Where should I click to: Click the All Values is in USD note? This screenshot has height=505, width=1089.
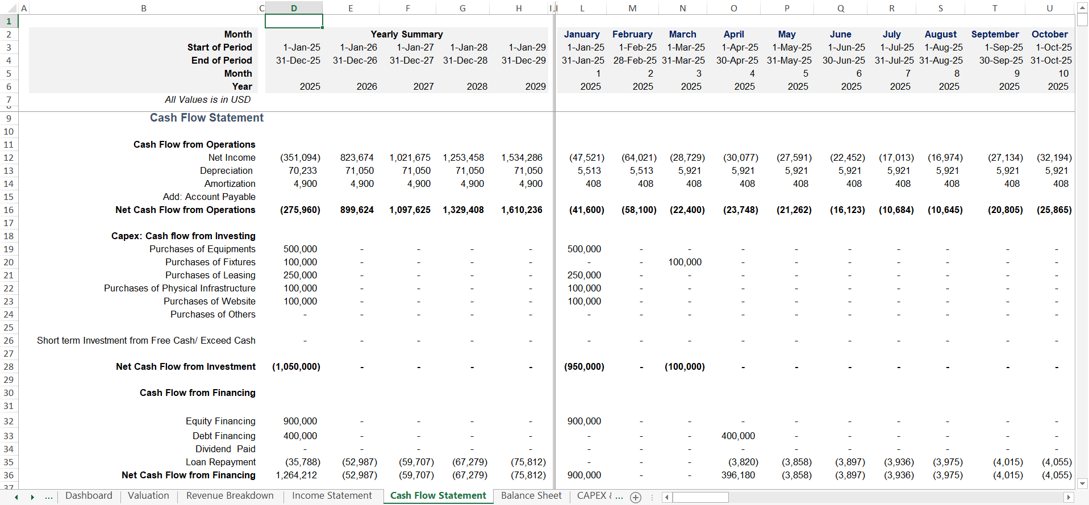click(207, 99)
